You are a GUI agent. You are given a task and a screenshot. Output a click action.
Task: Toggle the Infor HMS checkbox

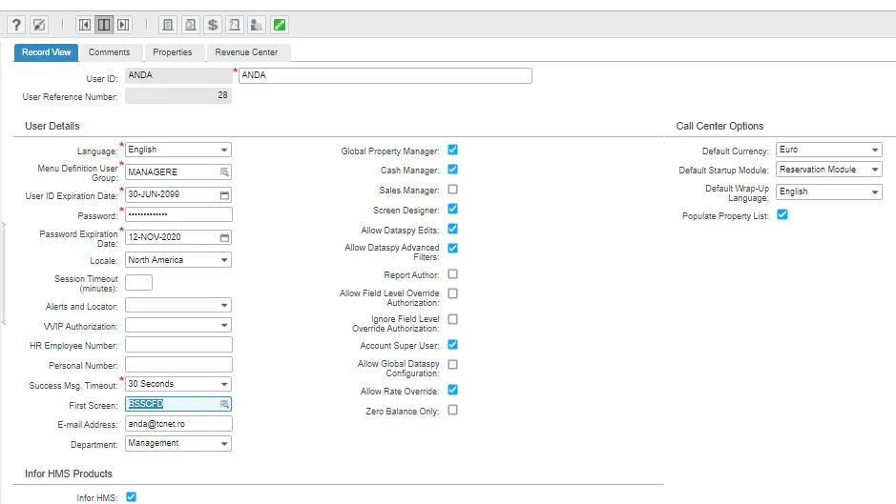(x=131, y=496)
